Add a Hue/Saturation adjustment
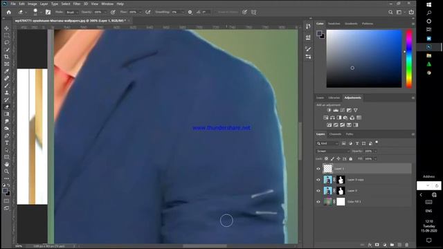443x249 pixels. coord(326,118)
